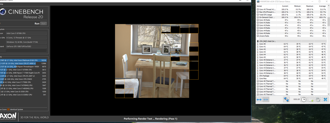The image size is (330, 123).
Task: Select the Core #3 Ratio sensor row
Action: click(291, 28)
